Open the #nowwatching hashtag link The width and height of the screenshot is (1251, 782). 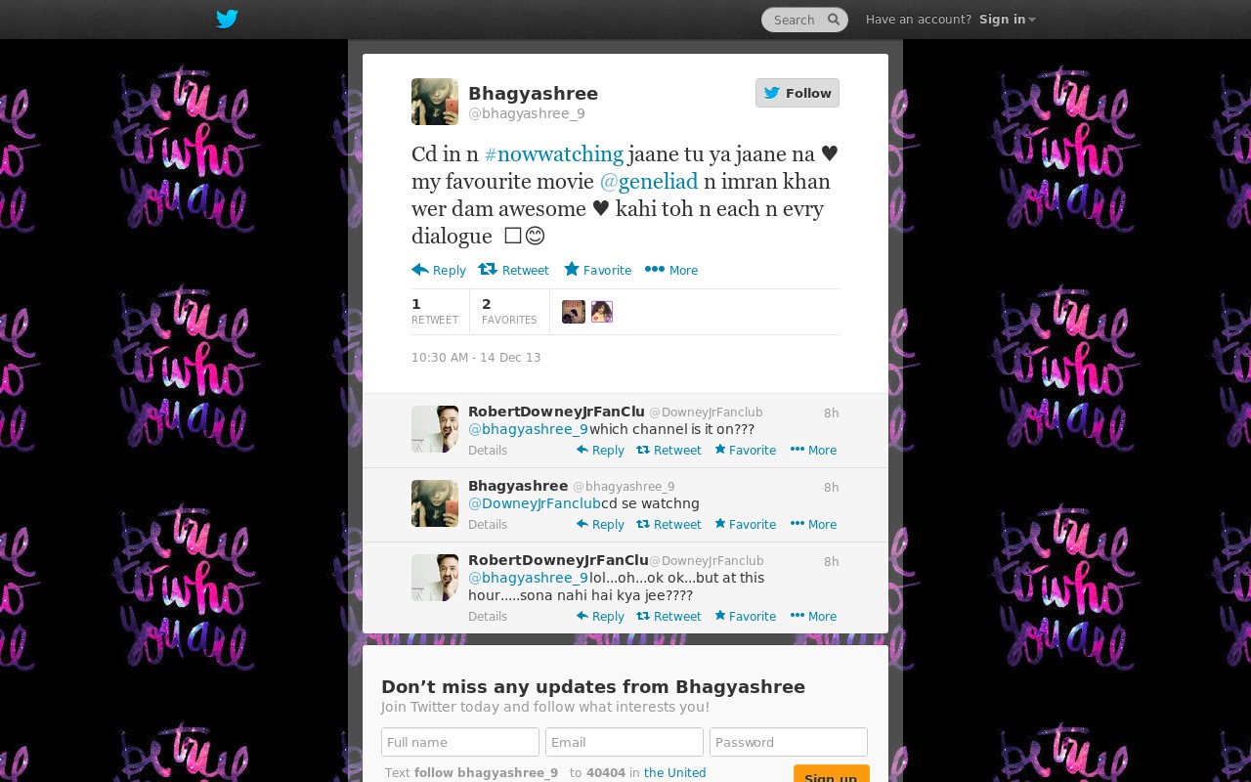coord(553,154)
